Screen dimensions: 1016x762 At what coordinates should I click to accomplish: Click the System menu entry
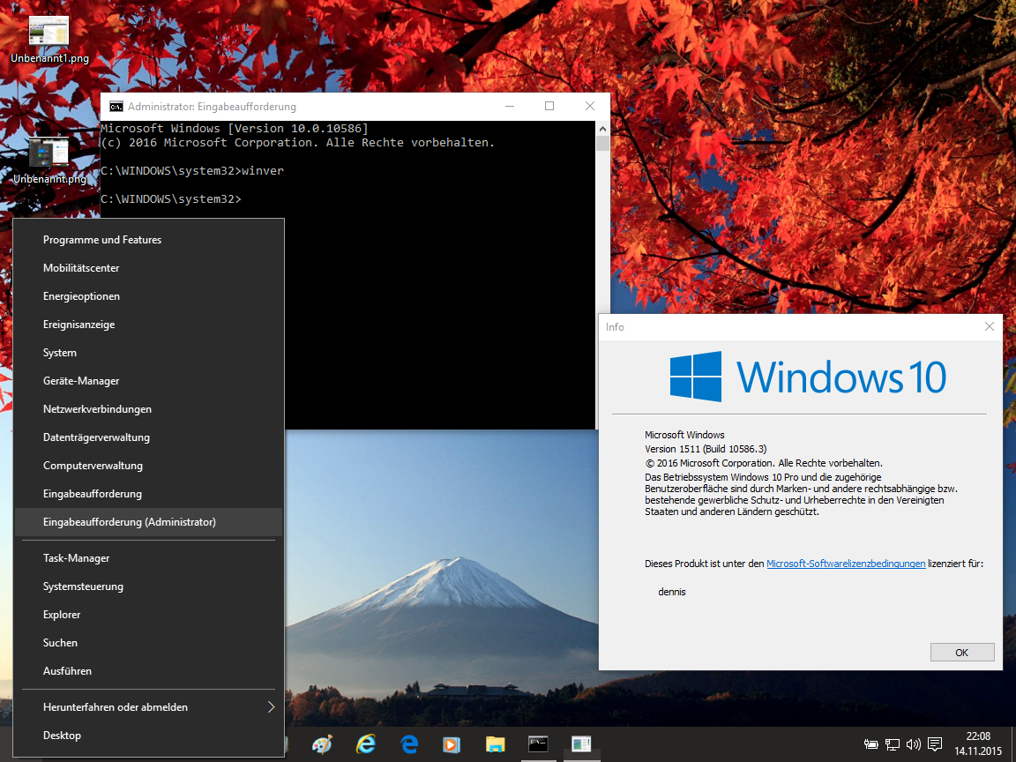[x=148, y=353]
